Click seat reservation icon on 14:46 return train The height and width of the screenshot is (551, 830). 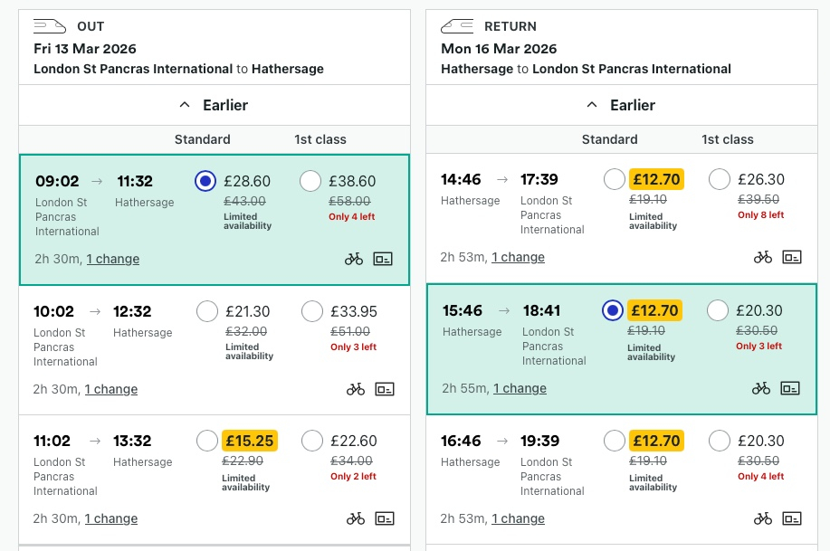point(792,257)
